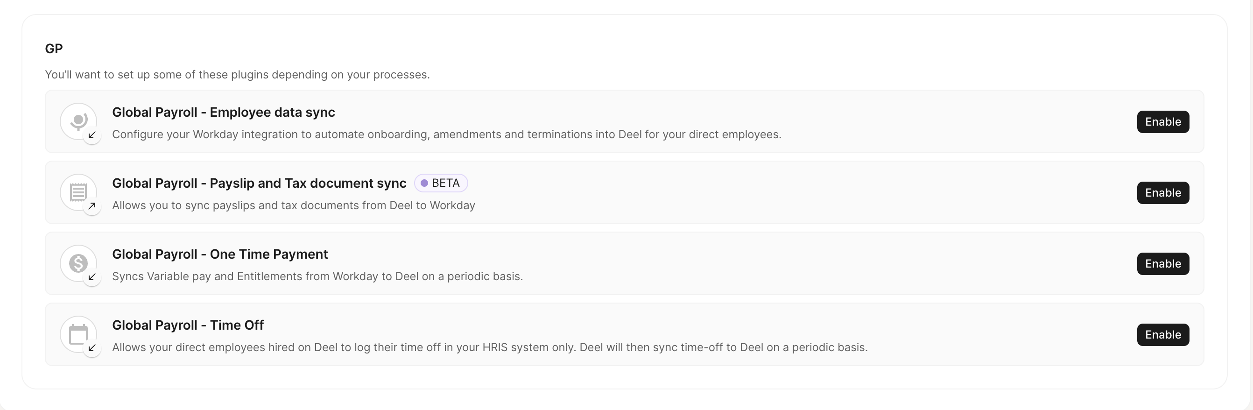The height and width of the screenshot is (410, 1253).
Task: Click the BETA badge
Action: coord(441,183)
